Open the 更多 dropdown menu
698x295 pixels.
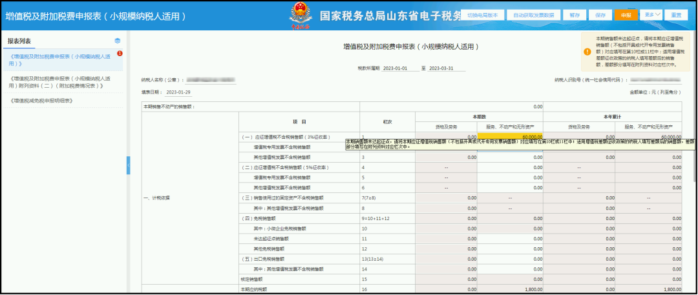click(x=651, y=15)
